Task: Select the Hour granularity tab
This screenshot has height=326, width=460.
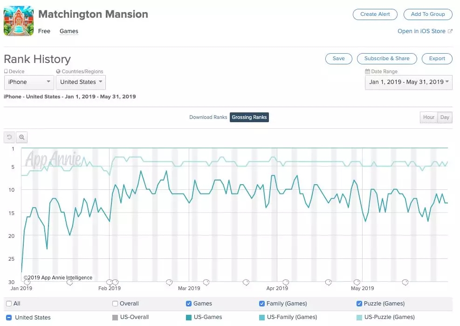Action: pos(428,118)
